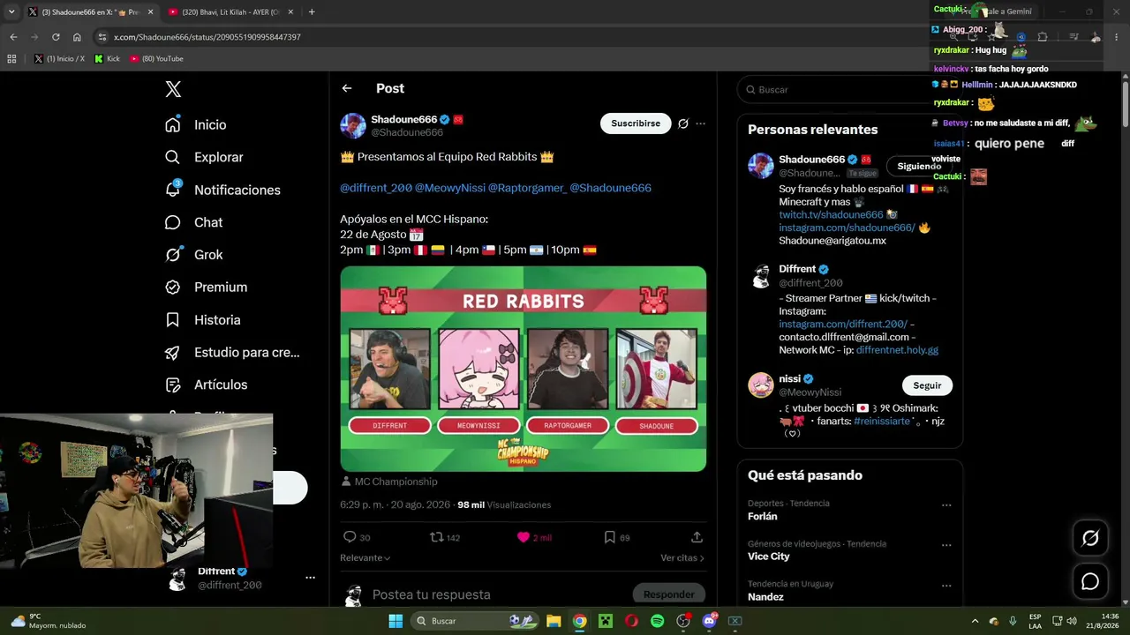The image size is (1130, 635).
Task: Show hidden system tray icons
Action: 975,621
